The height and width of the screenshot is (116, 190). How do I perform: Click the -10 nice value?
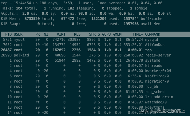(45, 45)
